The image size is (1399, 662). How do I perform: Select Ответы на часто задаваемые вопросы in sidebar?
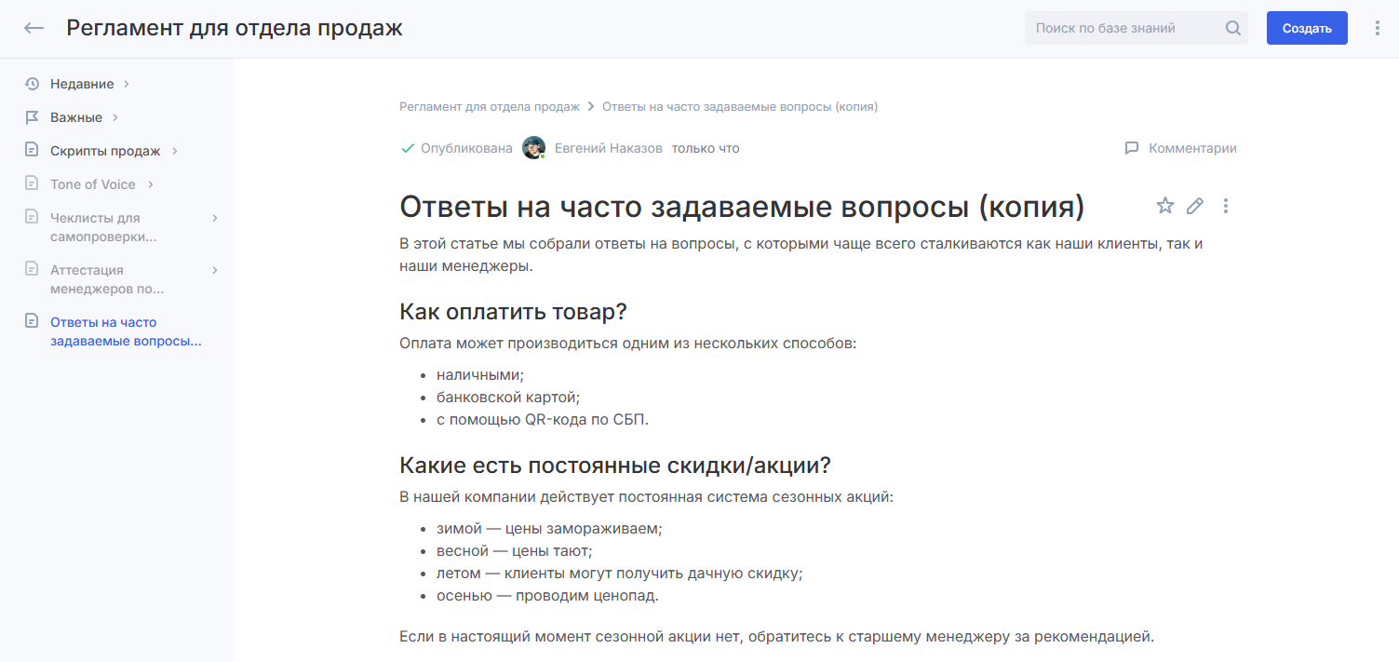click(x=125, y=331)
